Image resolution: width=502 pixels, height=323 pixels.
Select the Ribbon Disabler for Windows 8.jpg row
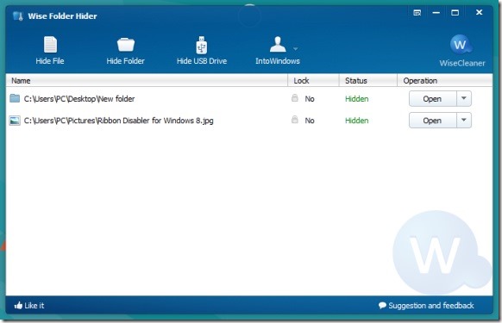(249, 121)
